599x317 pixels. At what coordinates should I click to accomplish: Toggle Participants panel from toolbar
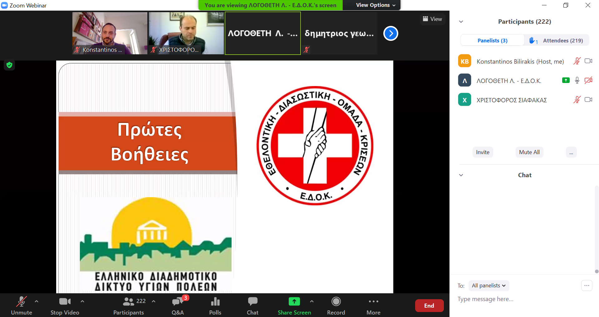[x=129, y=305]
